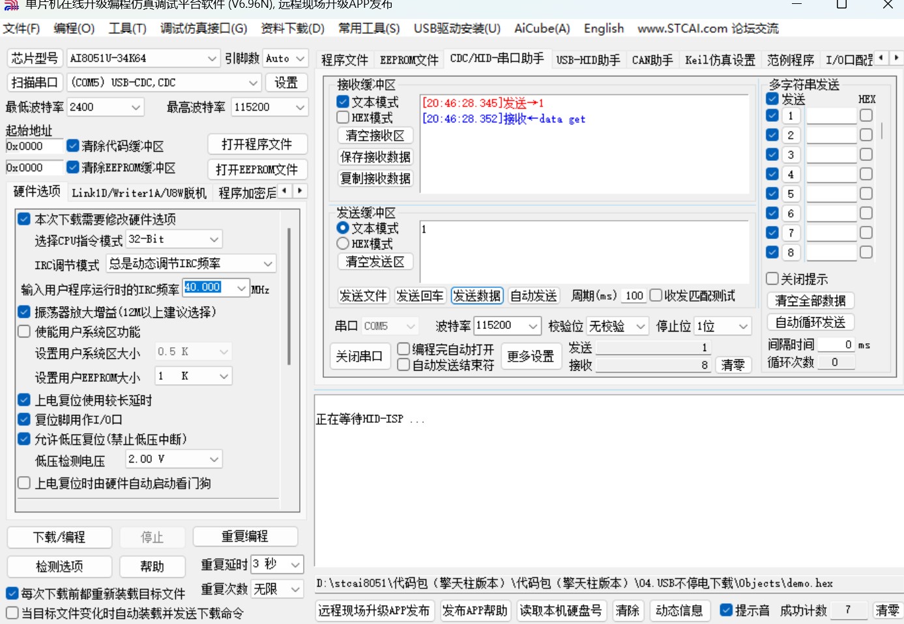Enable 使能用户系统区功能 checkbox

pos(24,332)
